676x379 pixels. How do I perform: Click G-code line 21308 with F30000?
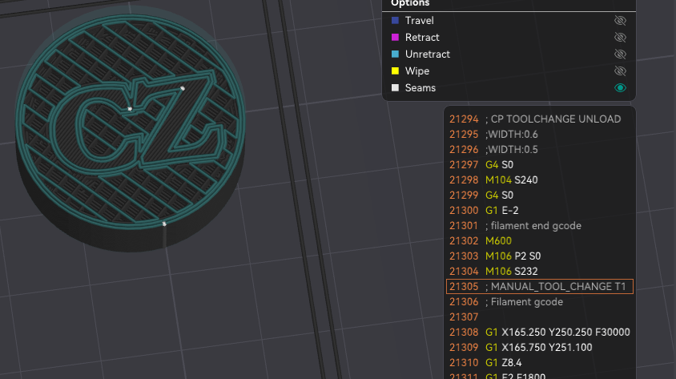click(539, 333)
